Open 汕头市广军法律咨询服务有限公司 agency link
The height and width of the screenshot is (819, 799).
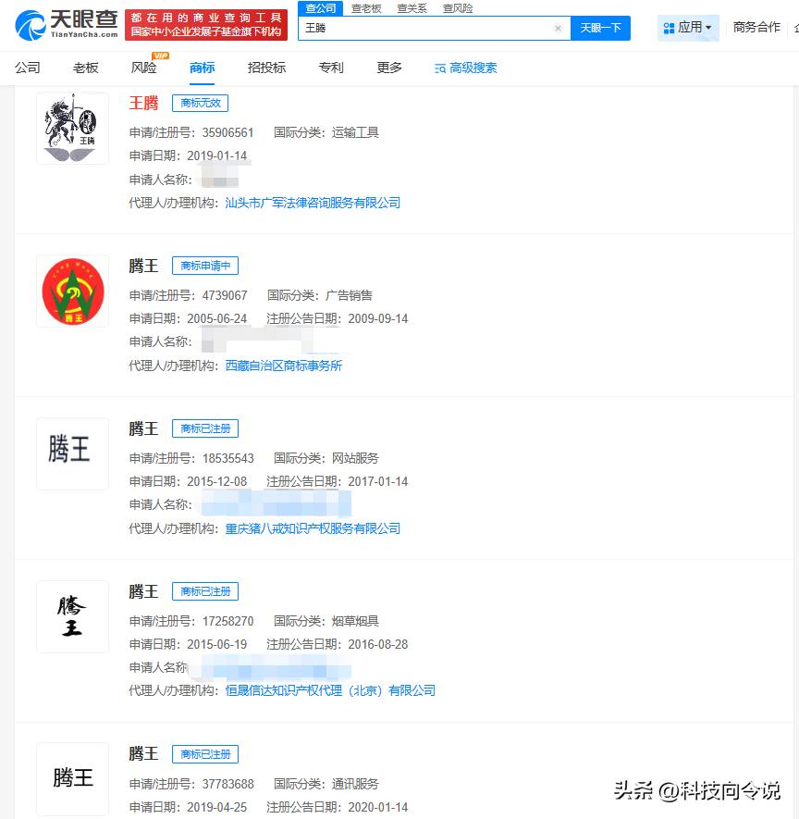coord(313,203)
